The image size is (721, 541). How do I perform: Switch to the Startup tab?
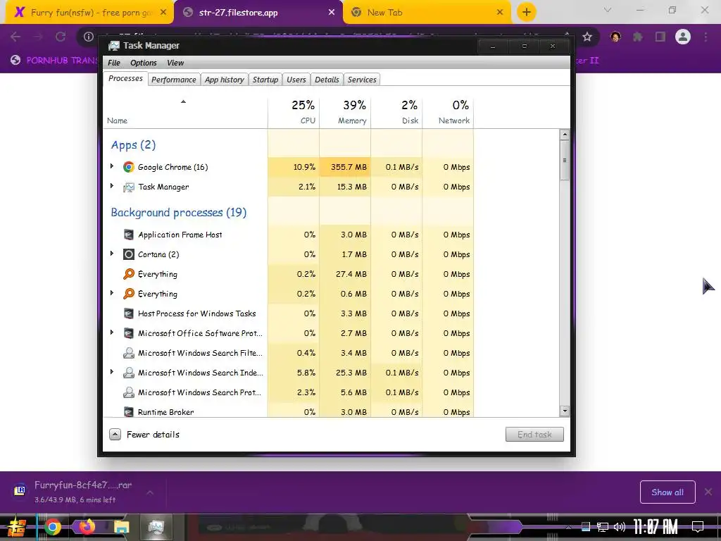click(265, 80)
